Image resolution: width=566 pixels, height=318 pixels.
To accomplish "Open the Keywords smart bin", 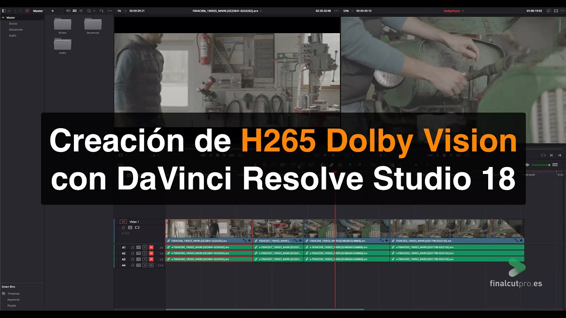I will [x=13, y=299].
